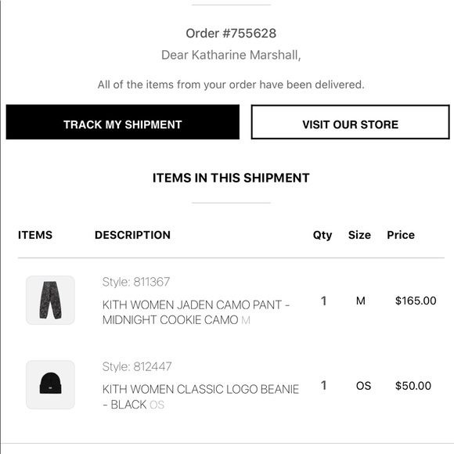Click the Kith Women Jaden Camo Pant description
Viewport: 454px width, 454px height.
[196, 312]
